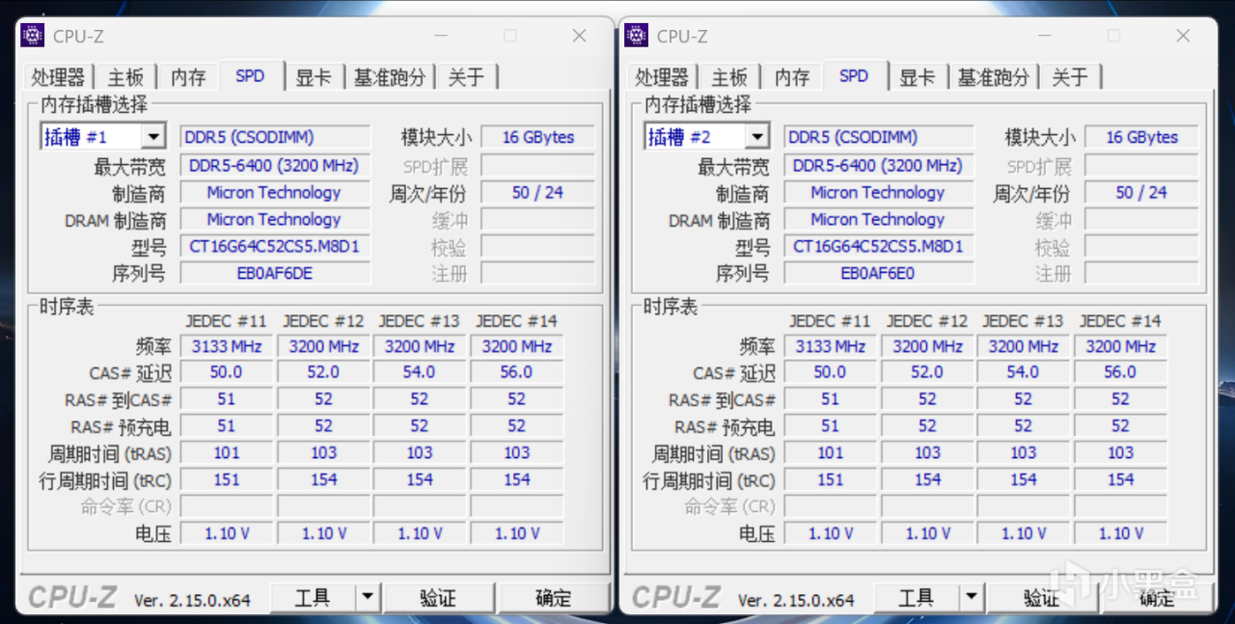Screen dimensions: 1235x624
Task: Show the 关于 tab in the right window
Action: click(1070, 77)
